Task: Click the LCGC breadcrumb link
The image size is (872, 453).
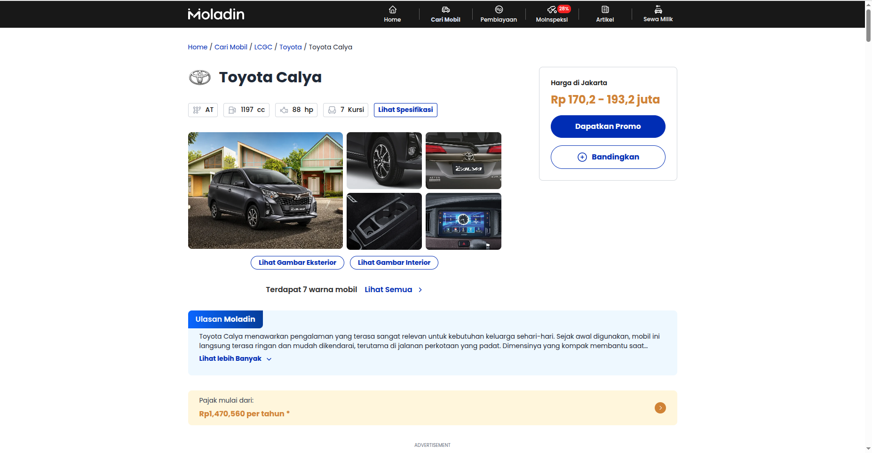Action: tap(263, 47)
